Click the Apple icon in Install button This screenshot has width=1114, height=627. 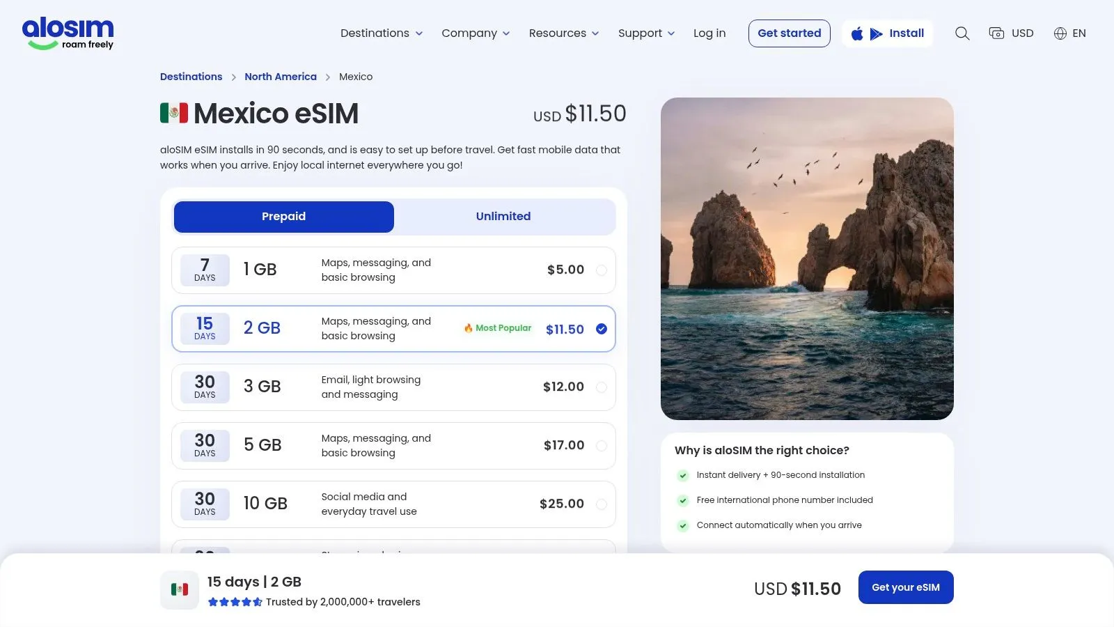pos(857,33)
